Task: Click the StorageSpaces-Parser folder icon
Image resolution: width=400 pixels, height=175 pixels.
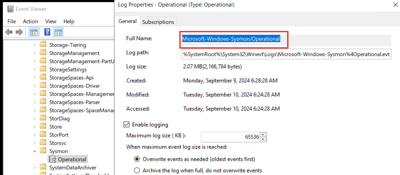Action: (43, 102)
